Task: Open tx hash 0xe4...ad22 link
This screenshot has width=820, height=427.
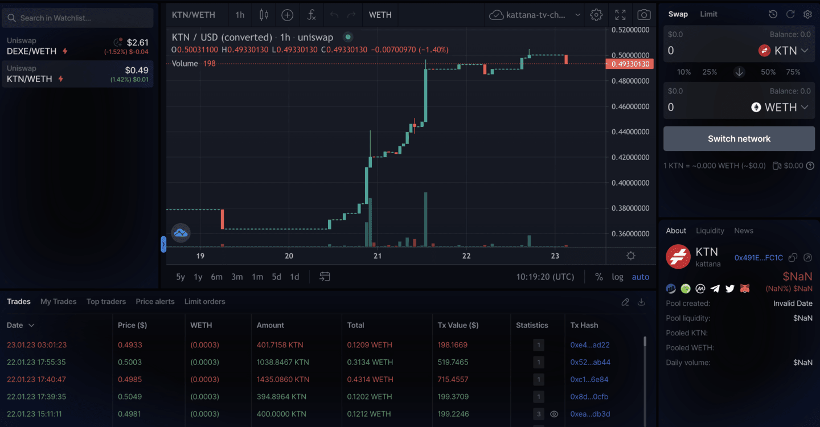Action: pos(590,345)
